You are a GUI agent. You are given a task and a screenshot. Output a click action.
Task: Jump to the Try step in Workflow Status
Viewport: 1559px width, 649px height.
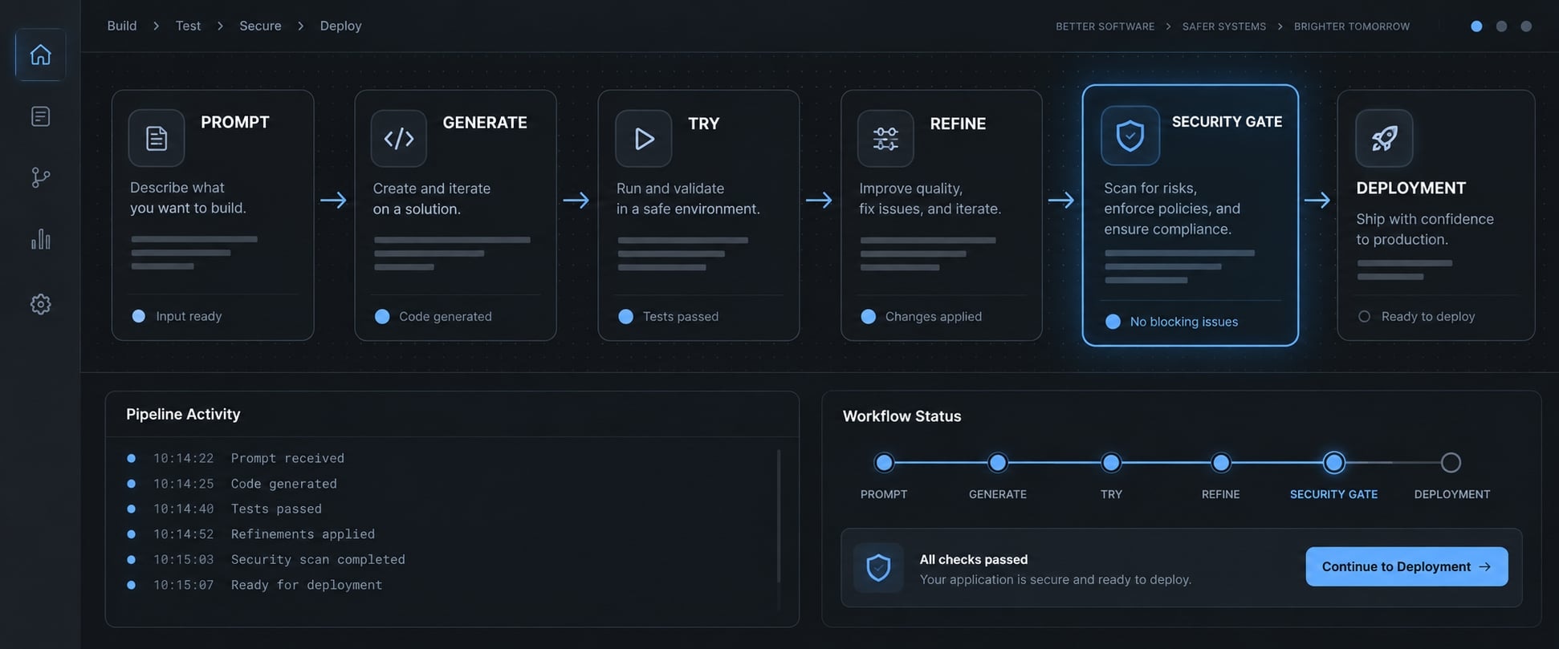pyautogui.click(x=1111, y=463)
